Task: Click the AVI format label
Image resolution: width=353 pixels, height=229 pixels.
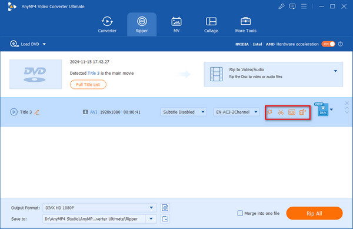Action: (x=94, y=112)
